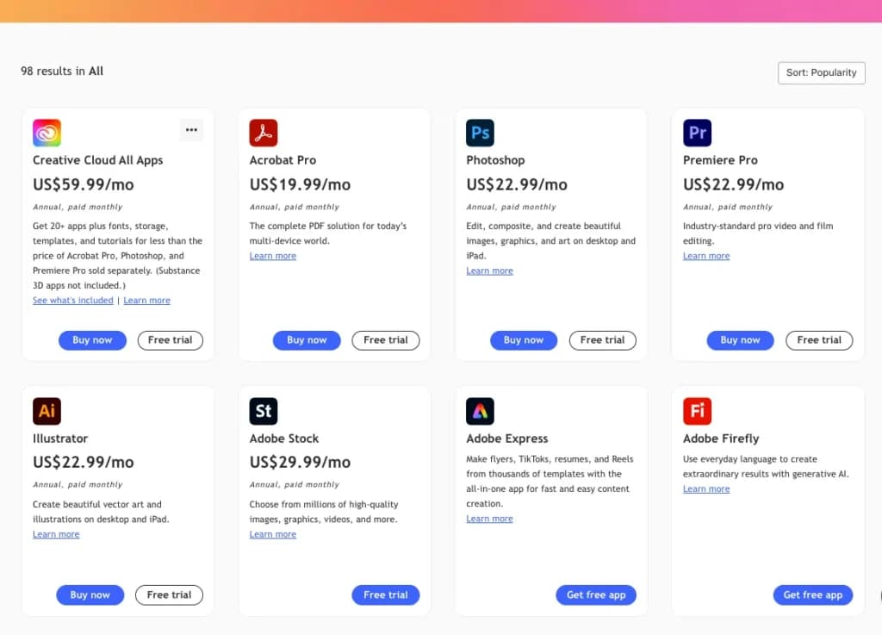Click the Adobe Express title text
The image size is (882, 635).
(x=507, y=439)
